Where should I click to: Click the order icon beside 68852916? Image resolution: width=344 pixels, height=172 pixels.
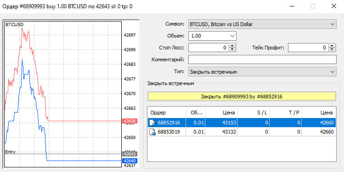pyautogui.click(x=152, y=123)
